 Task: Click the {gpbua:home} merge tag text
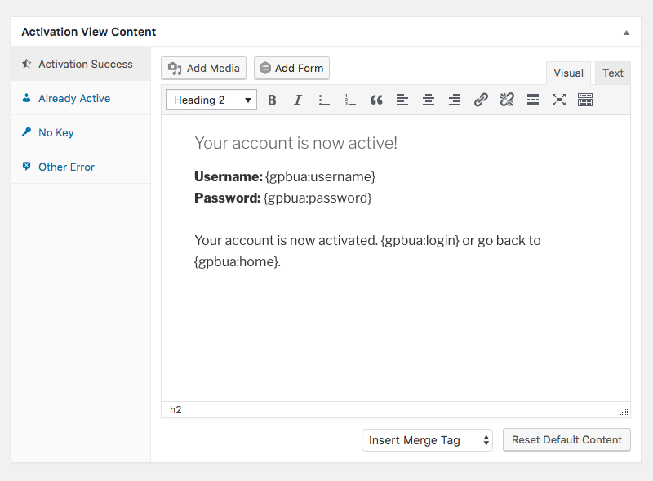pos(236,262)
